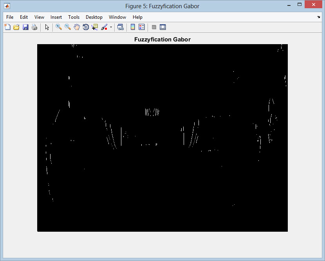The width and height of the screenshot is (325, 261).
Task: Select the Data Cursor tool
Action: 95,27
